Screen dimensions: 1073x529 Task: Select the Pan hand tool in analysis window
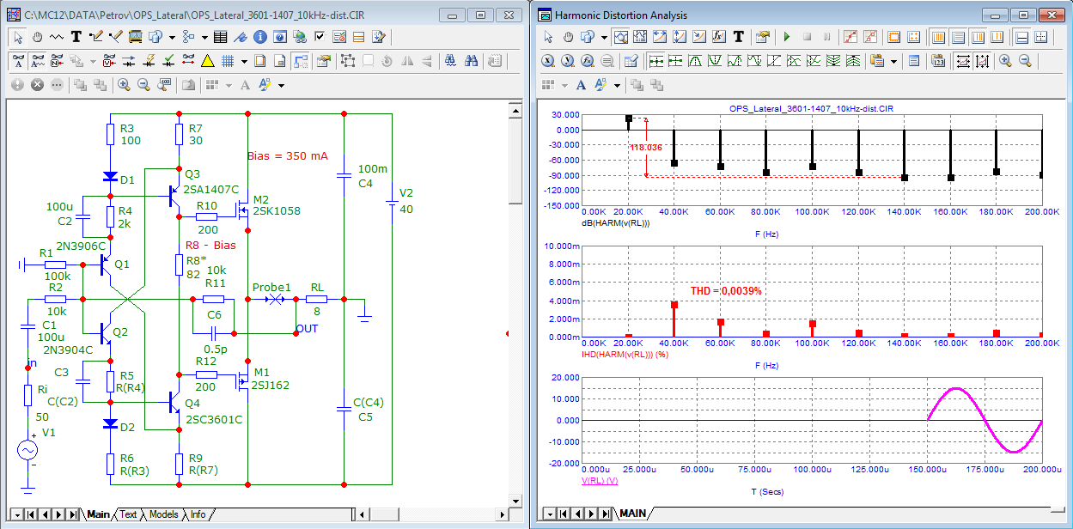569,37
